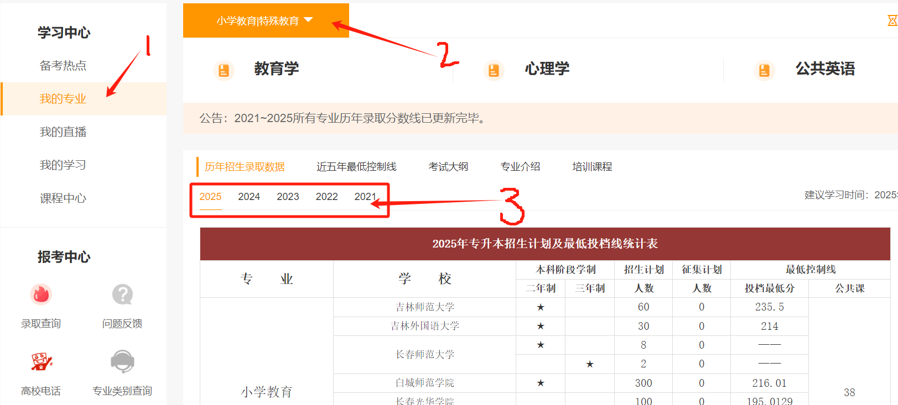
Task: Click the 问题反馈 question mark icon
Action: (x=122, y=294)
